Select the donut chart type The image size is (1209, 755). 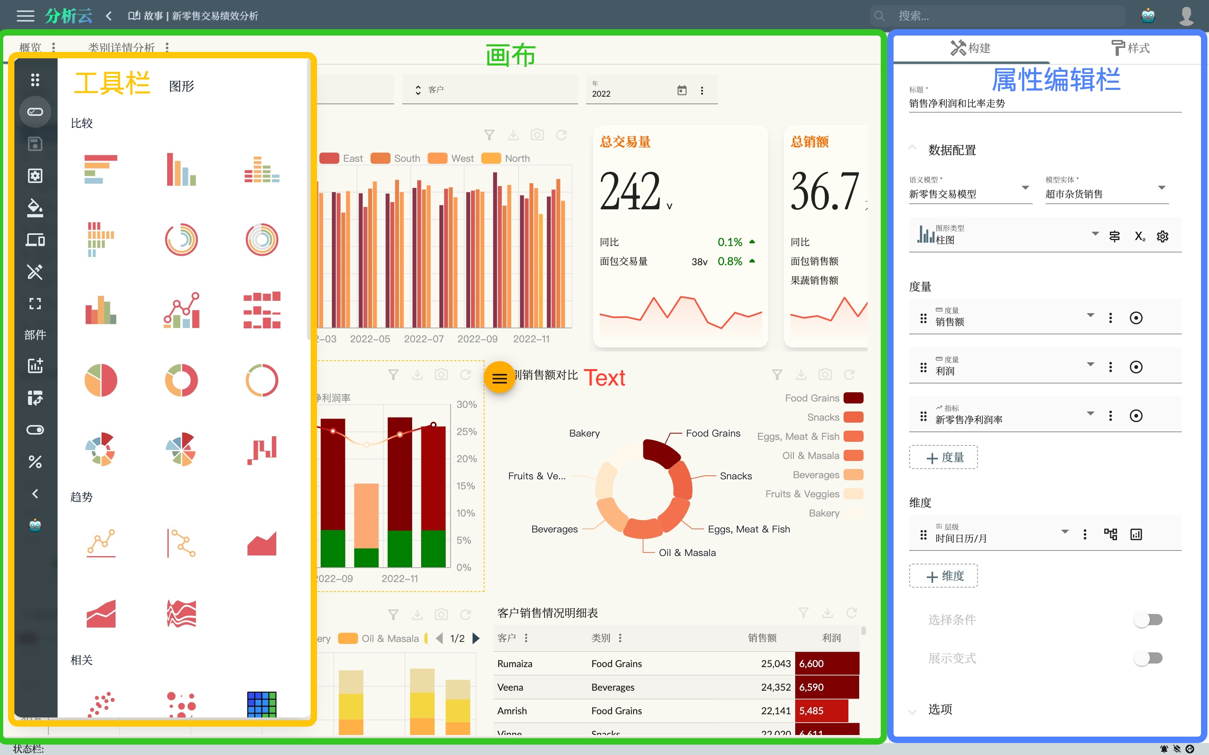point(181,380)
